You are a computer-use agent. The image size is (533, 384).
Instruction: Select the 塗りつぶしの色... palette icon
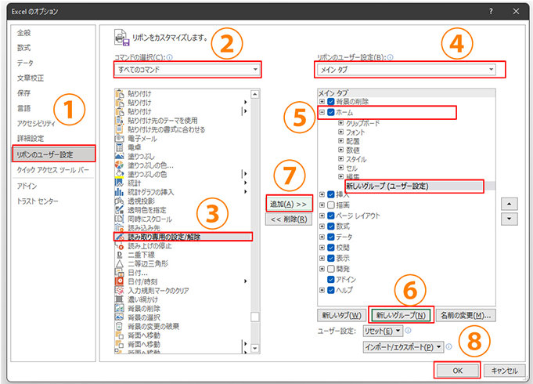pyautogui.click(x=119, y=165)
